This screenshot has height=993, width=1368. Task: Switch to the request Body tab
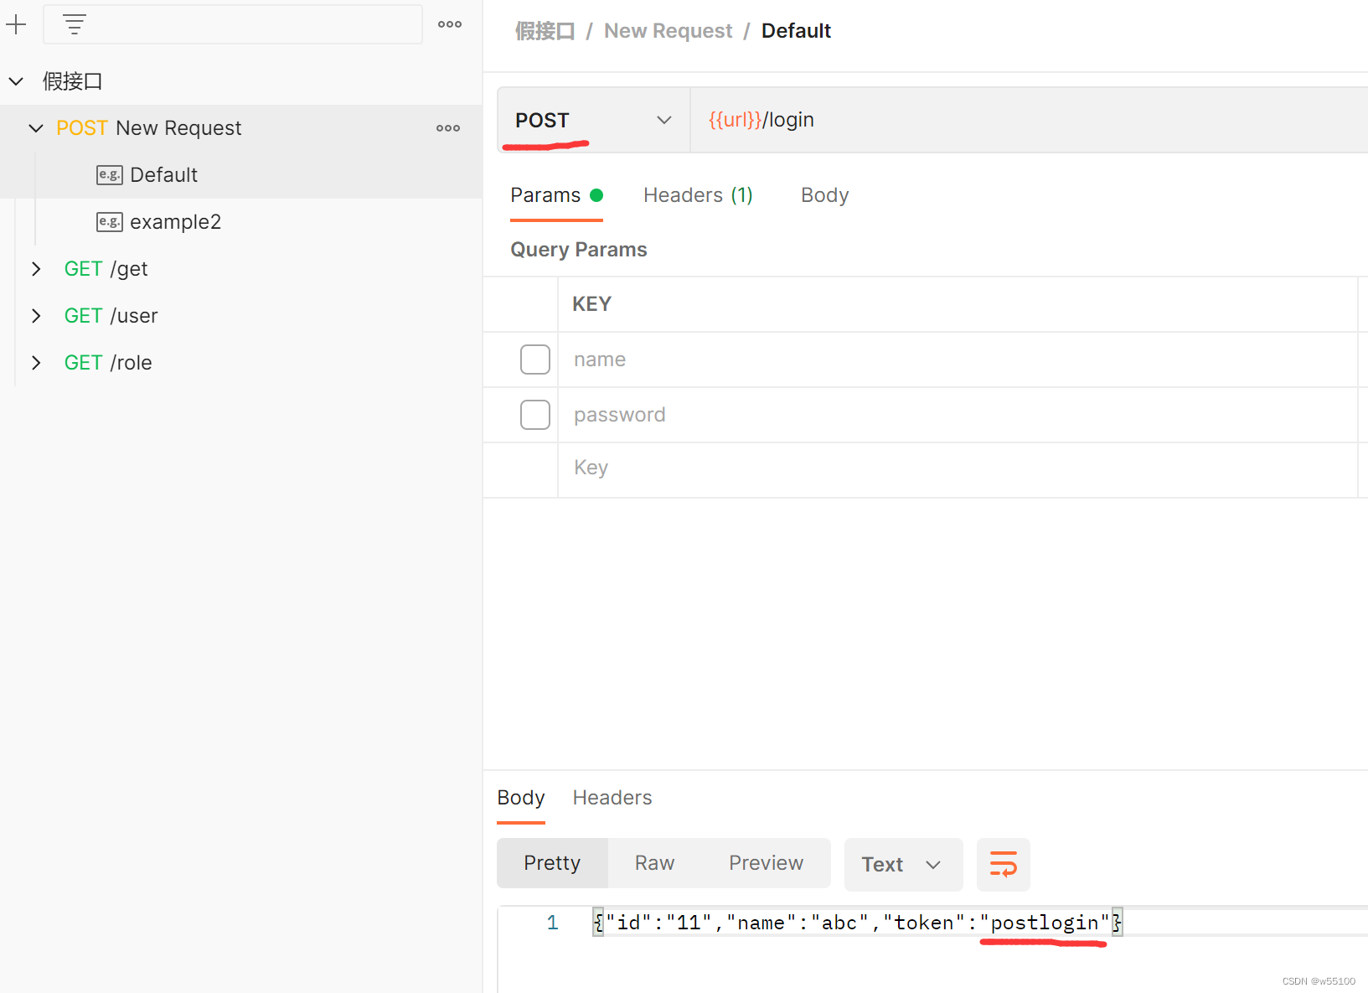tap(824, 195)
